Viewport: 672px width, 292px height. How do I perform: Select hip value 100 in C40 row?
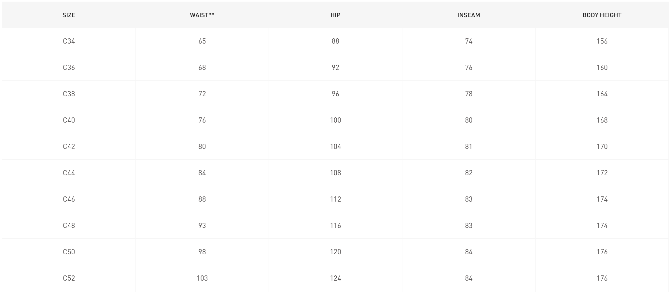pos(335,120)
